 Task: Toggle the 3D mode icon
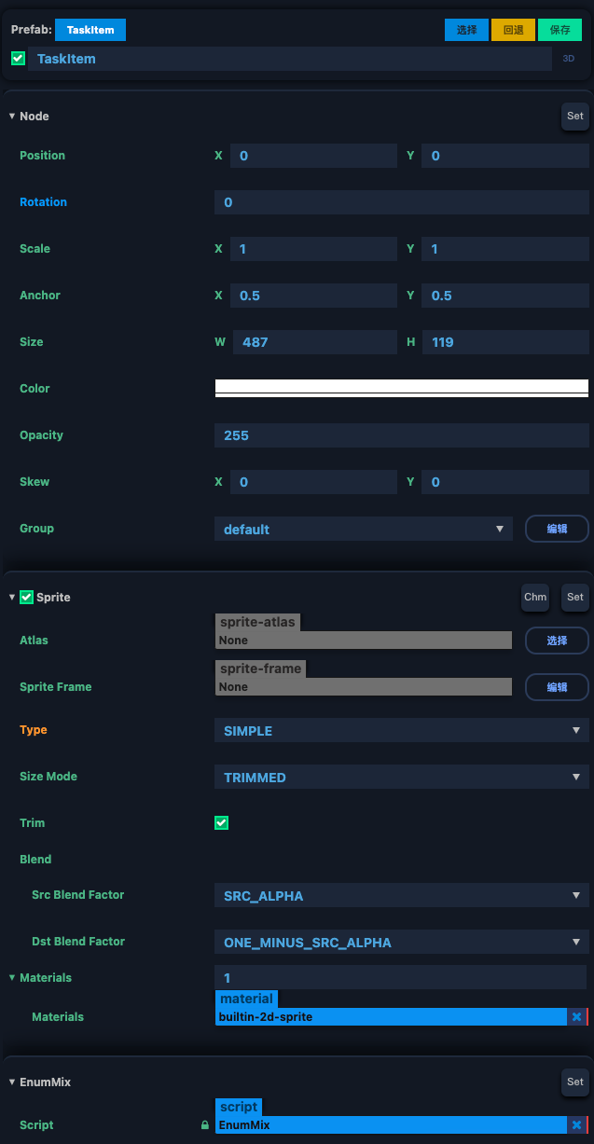click(569, 58)
